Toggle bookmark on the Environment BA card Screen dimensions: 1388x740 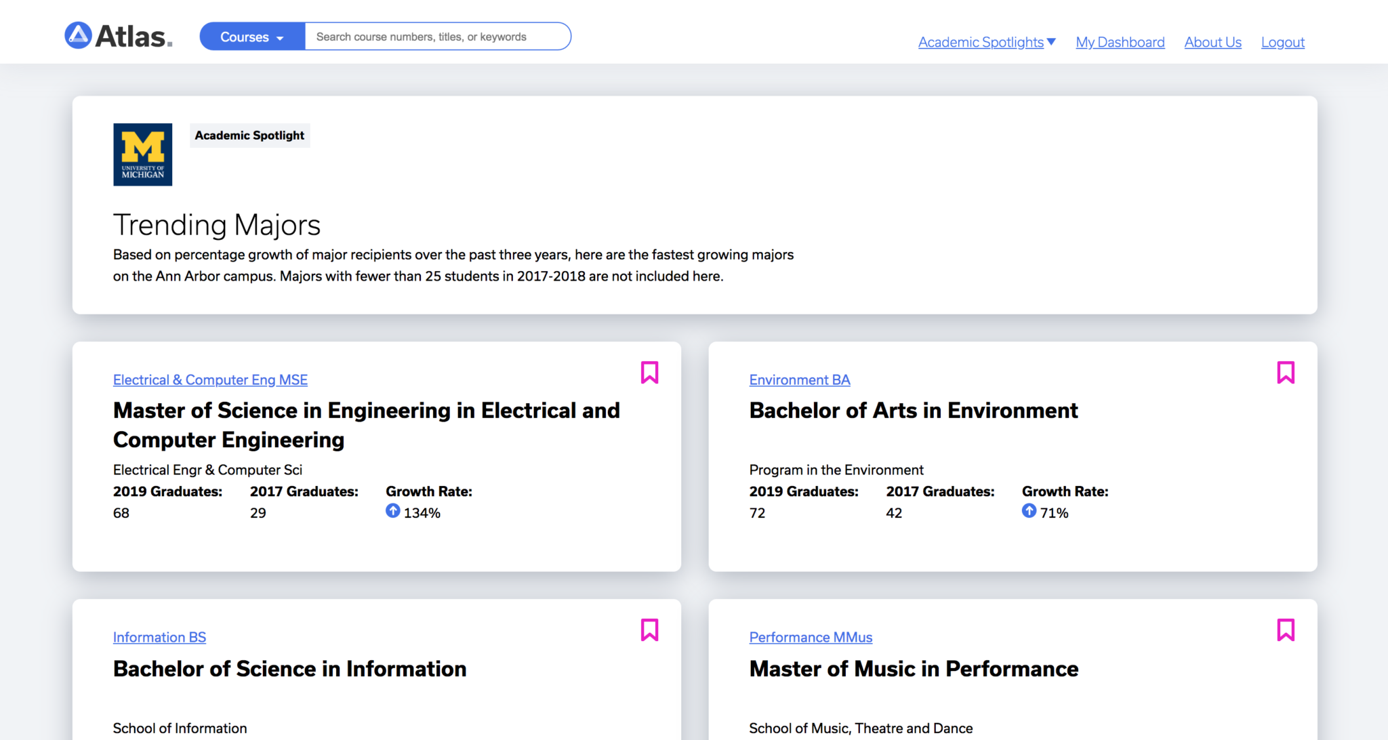[1286, 372]
